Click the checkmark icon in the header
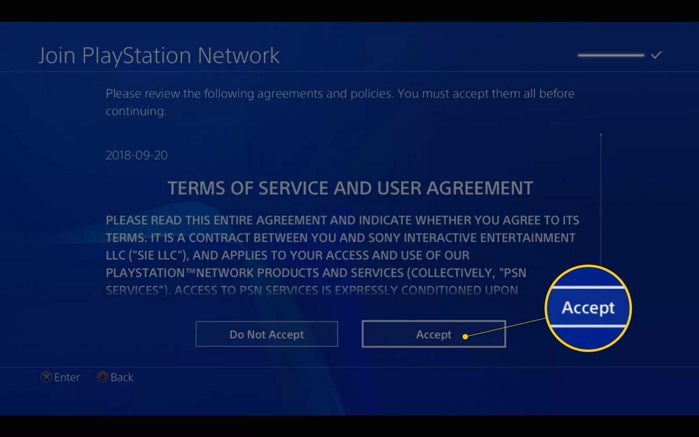Screen dimensions: 699x437 point(656,55)
